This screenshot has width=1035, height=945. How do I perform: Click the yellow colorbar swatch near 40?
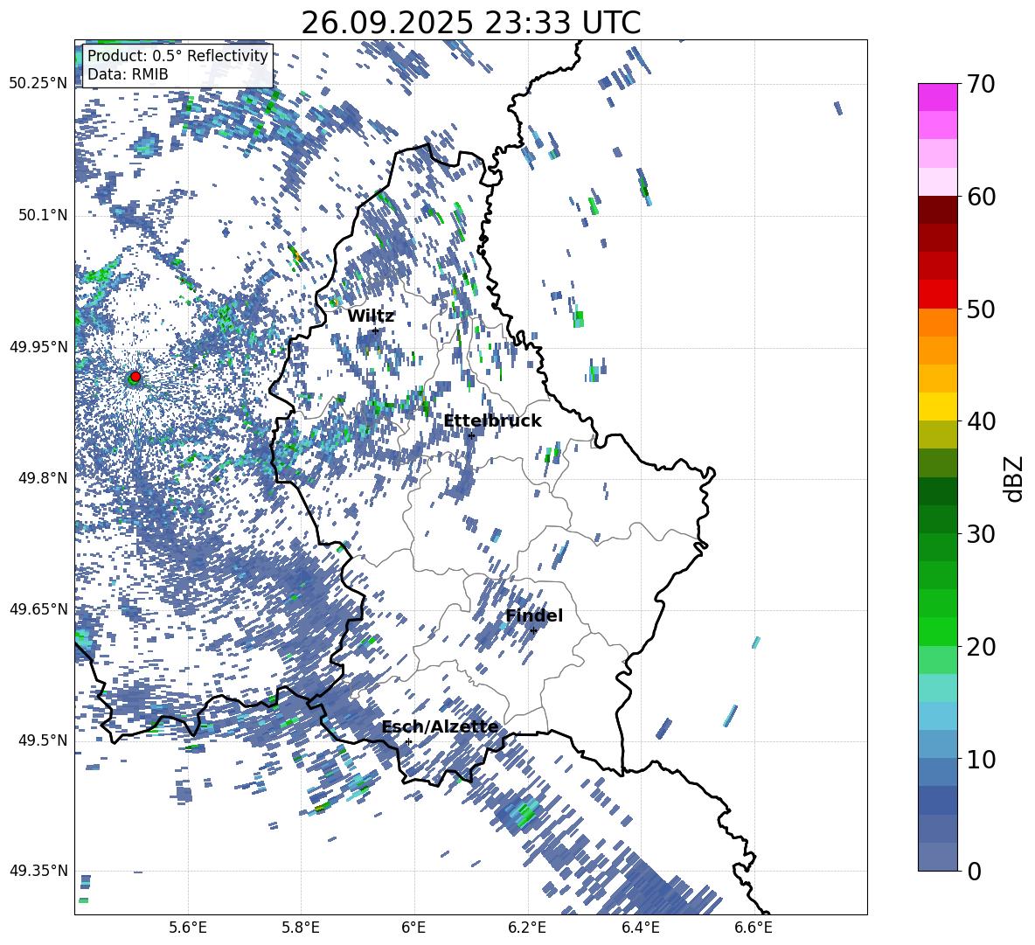[937, 406]
